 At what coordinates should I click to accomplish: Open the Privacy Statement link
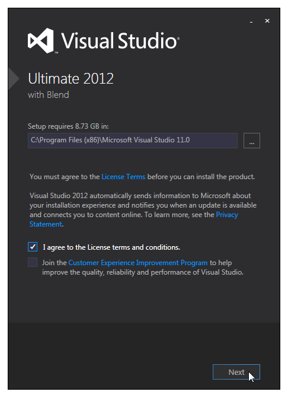[226, 215]
